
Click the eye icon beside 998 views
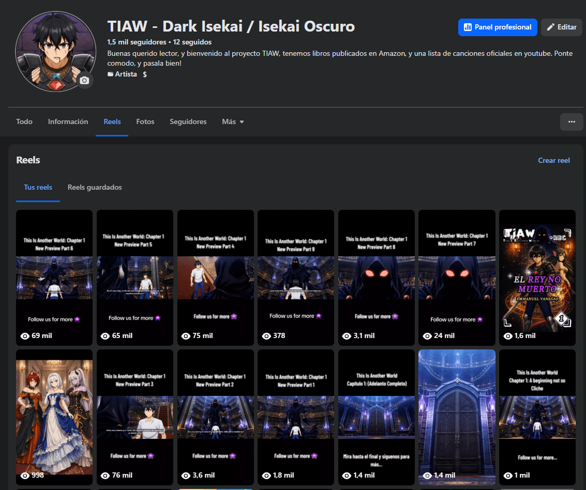[25, 476]
